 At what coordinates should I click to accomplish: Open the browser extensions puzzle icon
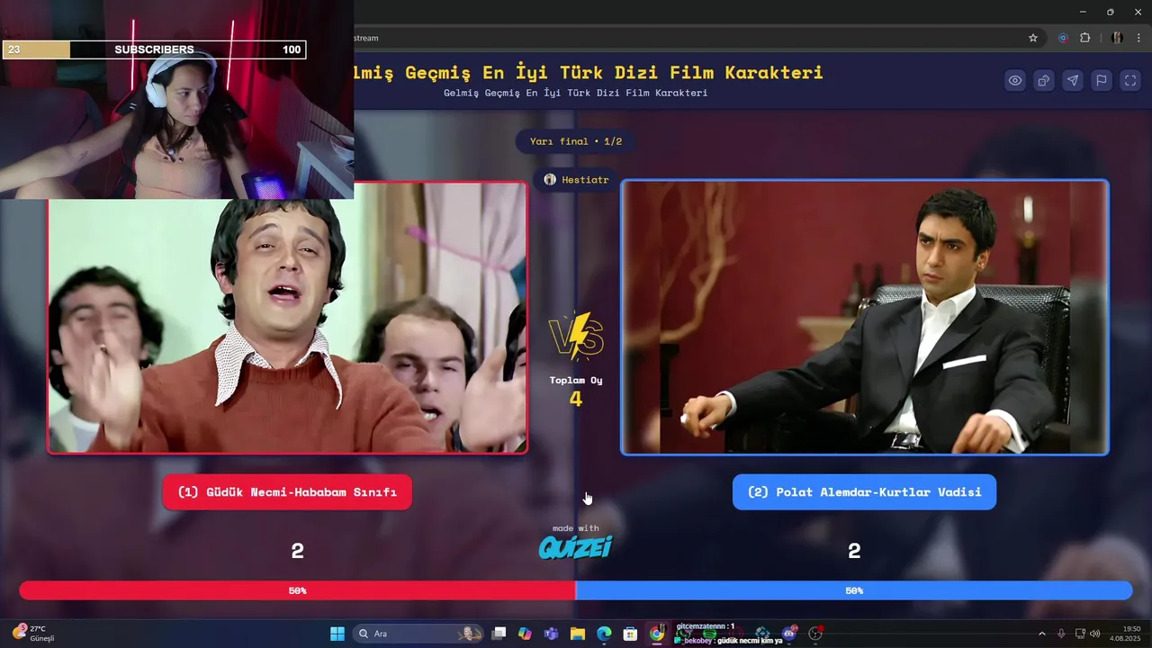(1085, 38)
